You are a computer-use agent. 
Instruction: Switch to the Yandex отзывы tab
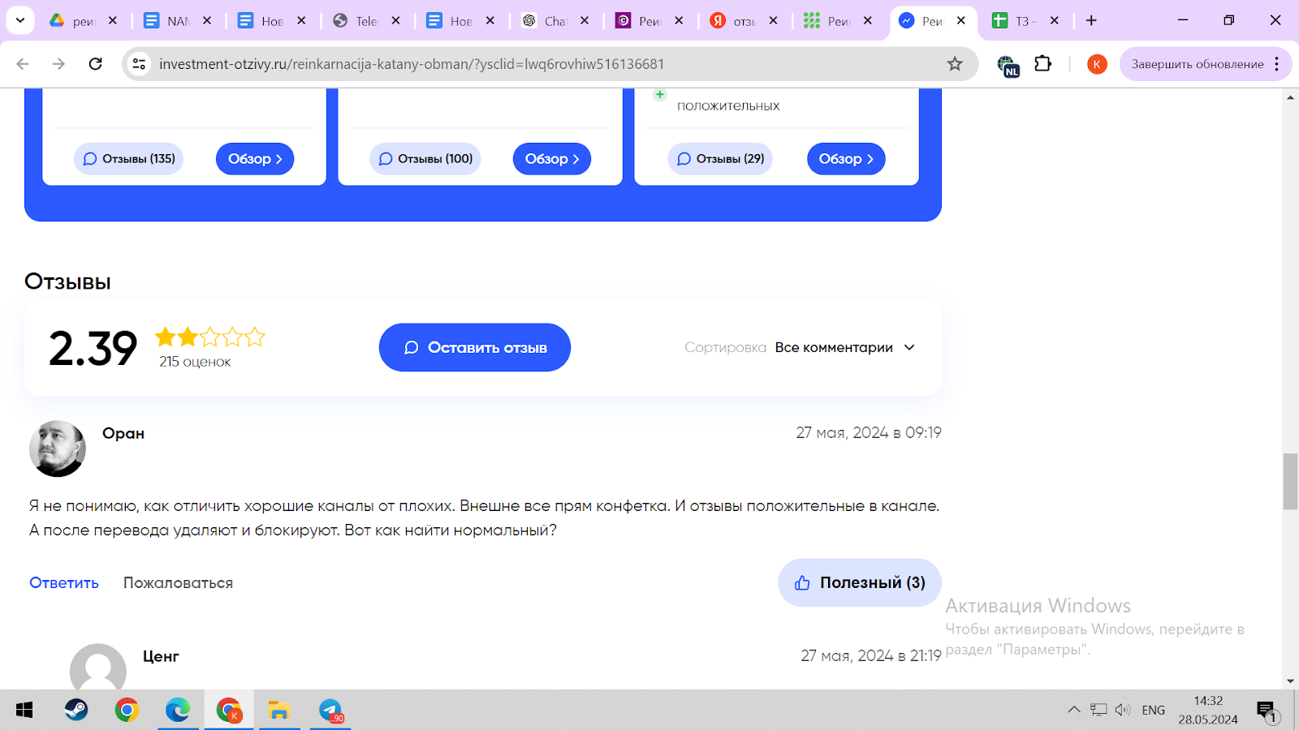coord(731,21)
